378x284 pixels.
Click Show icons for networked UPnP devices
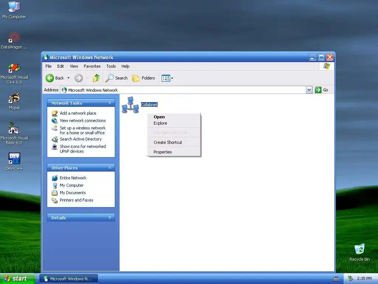click(x=83, y=149)
